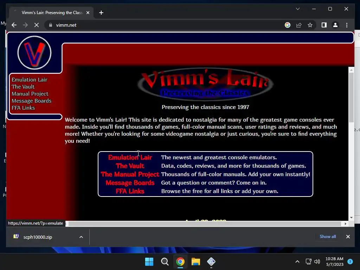Bookmark this page with the star

(x=310, y=25)
